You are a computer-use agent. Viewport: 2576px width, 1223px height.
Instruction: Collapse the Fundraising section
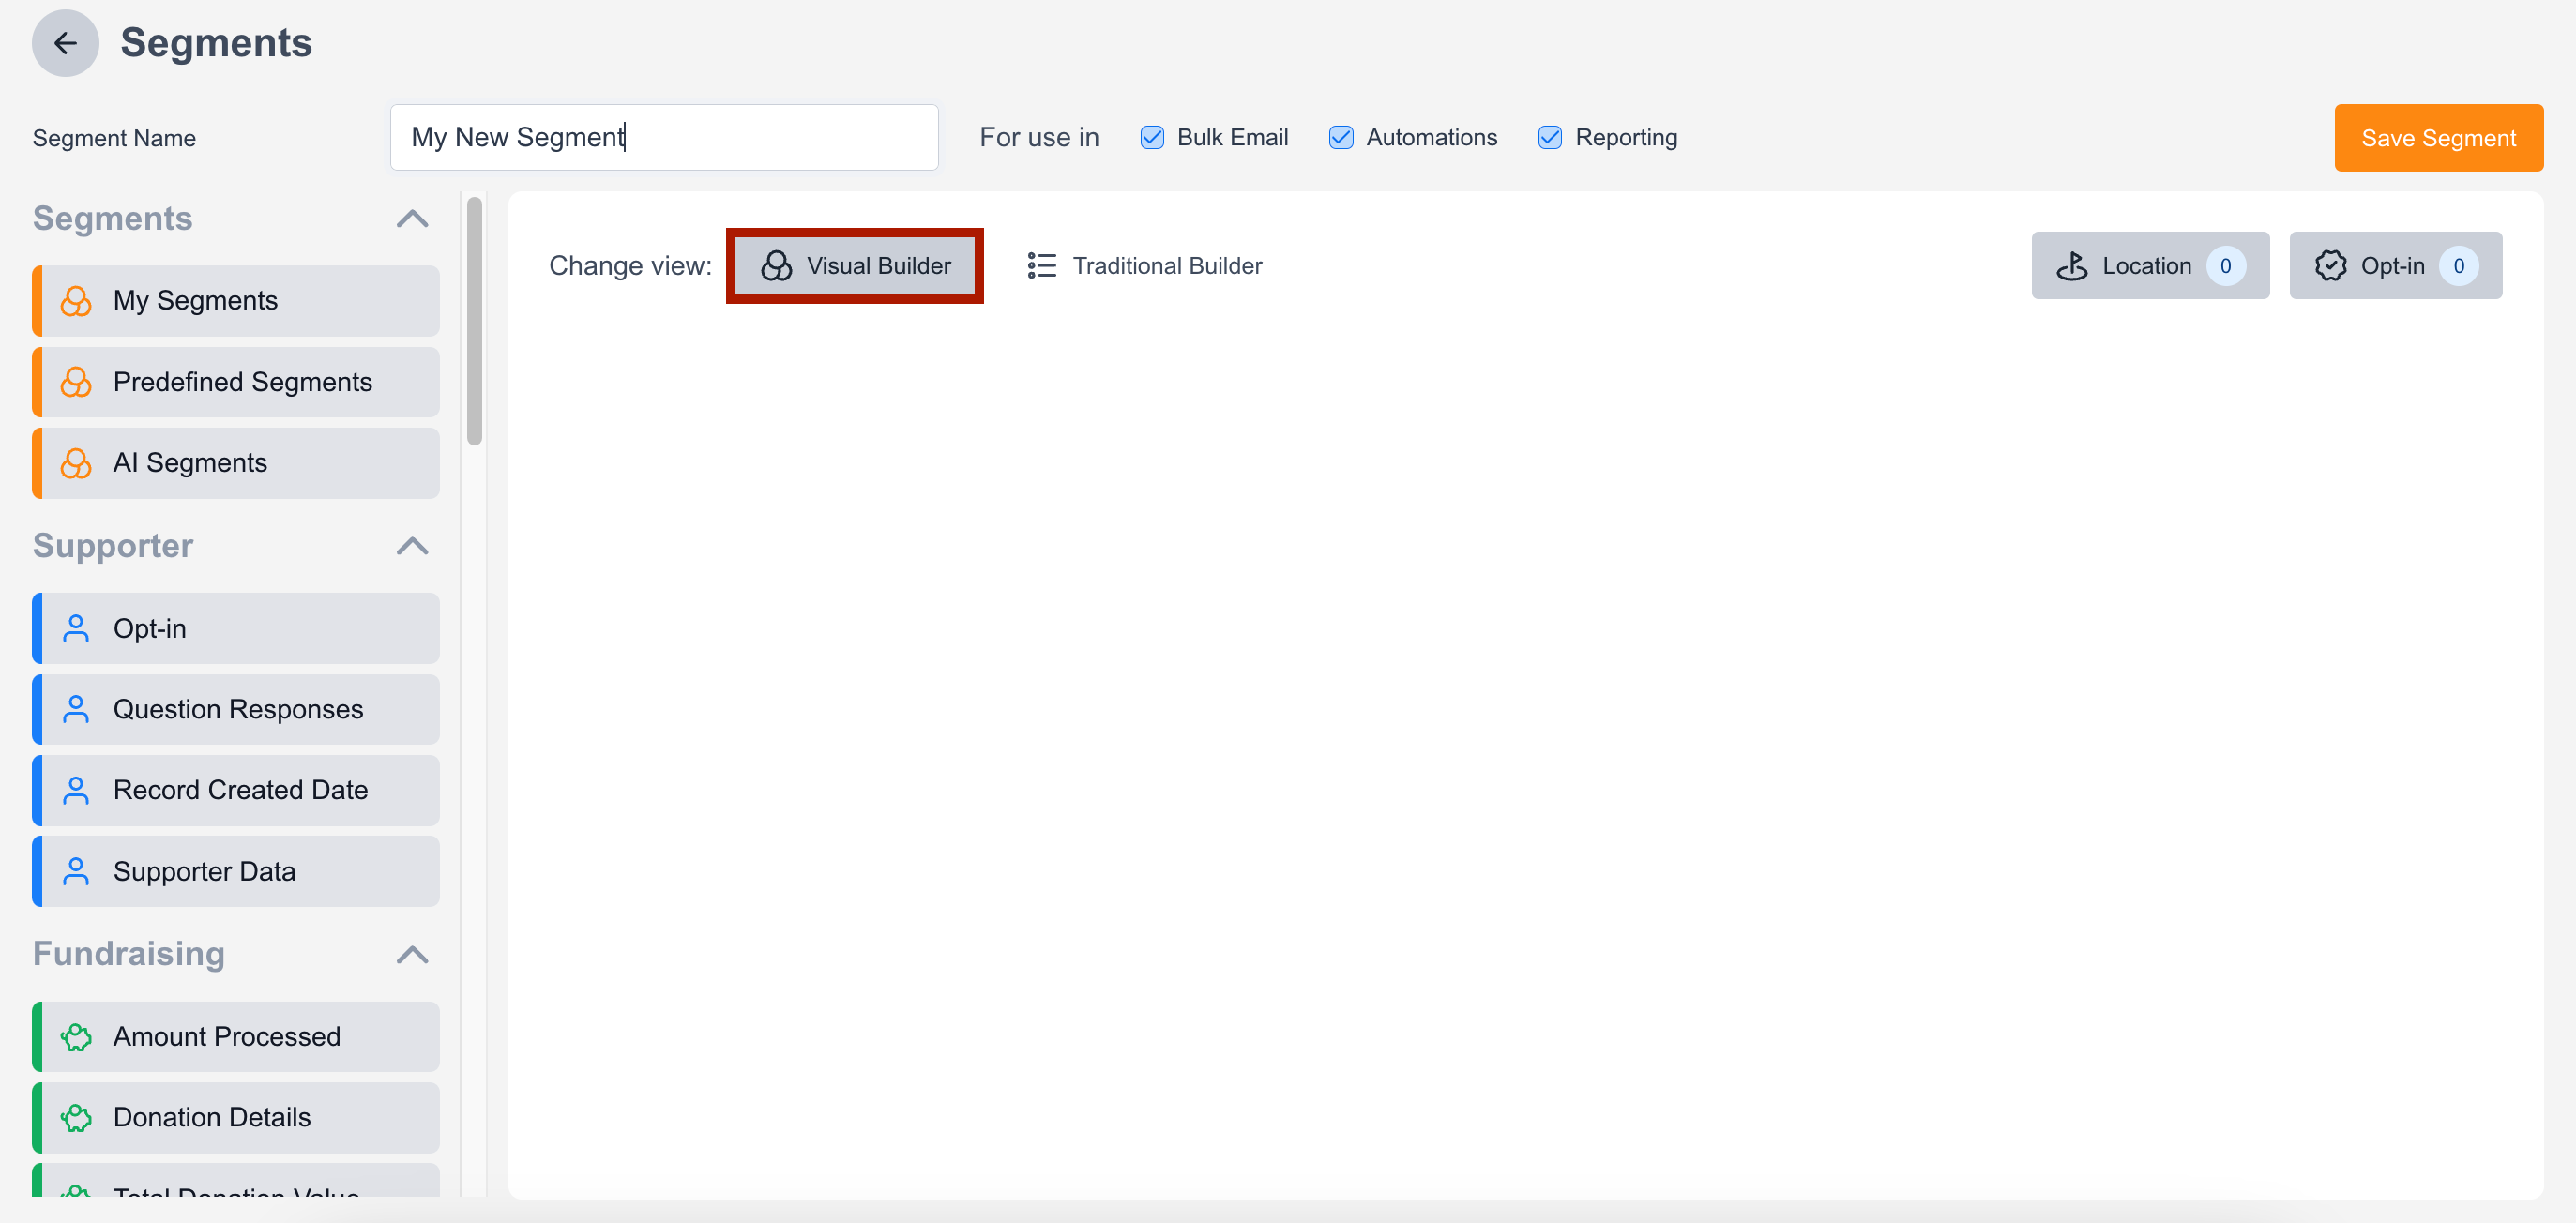click(411, 954)
